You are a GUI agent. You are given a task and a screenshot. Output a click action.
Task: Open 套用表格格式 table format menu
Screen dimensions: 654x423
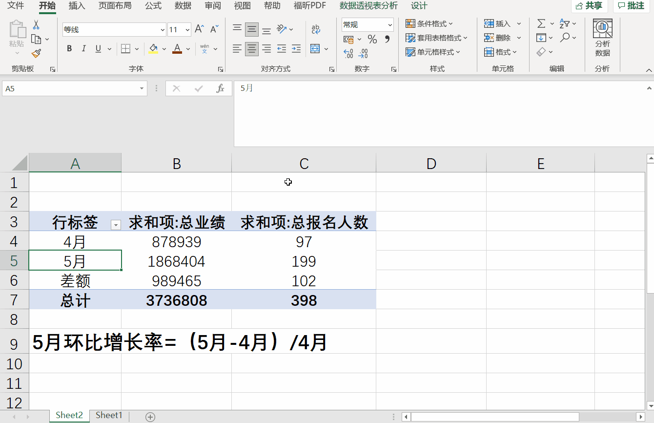click(x=436, y=38)
